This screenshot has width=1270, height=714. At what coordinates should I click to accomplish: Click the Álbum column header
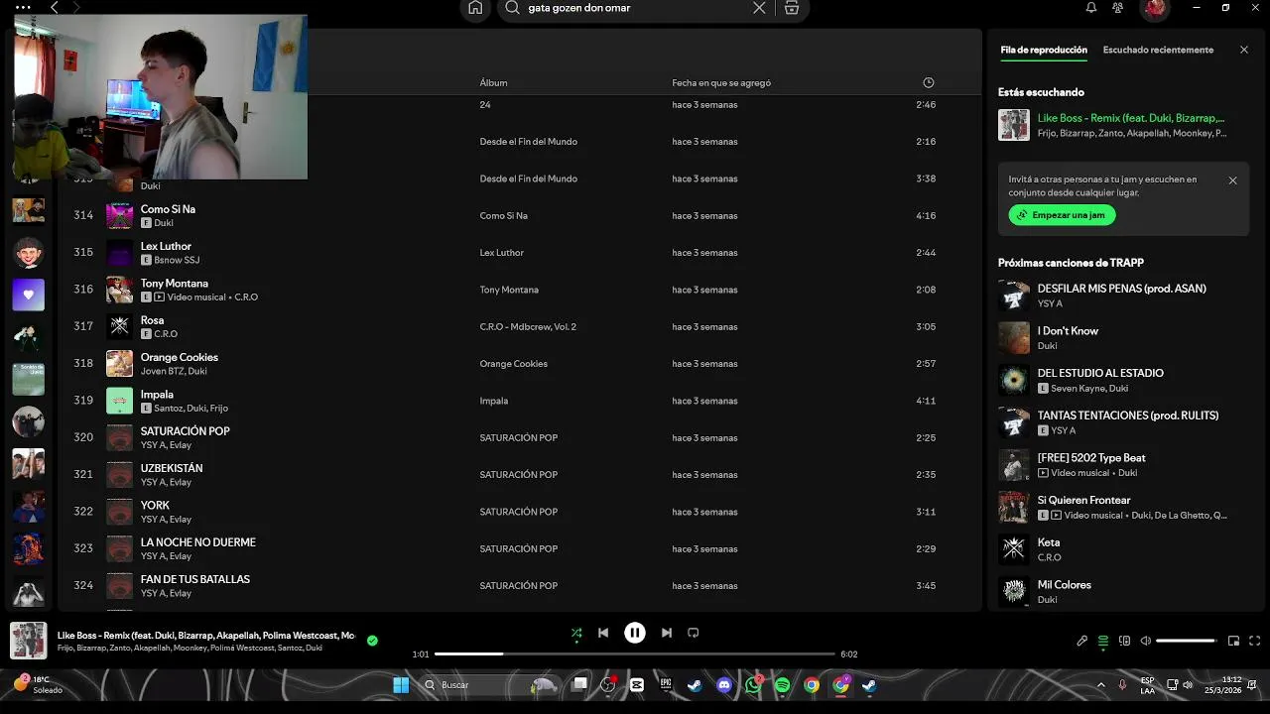coord(493,82)
